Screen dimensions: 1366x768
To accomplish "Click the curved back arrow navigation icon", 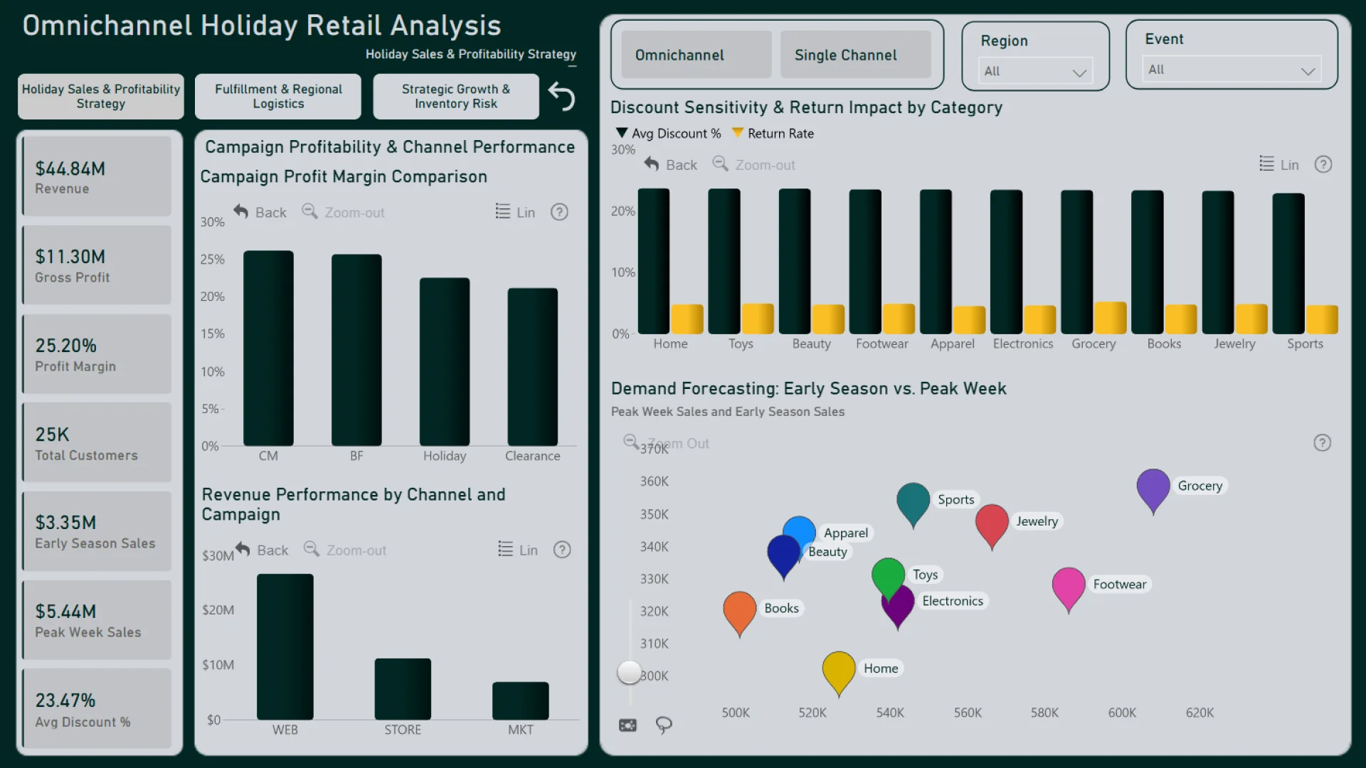I will click(x=561, y=96).
